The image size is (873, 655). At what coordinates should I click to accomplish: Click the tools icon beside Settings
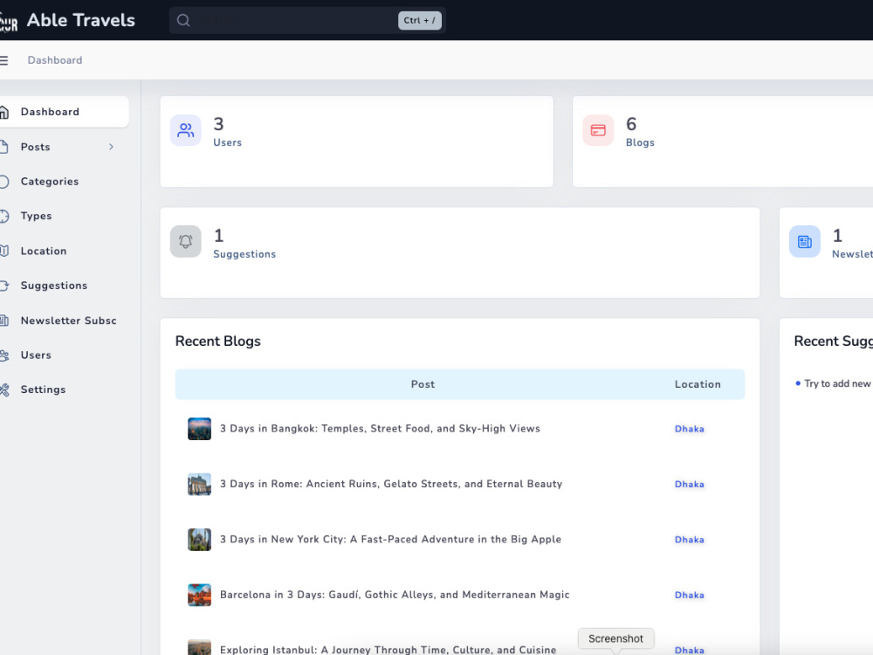(x=3, y=390)
